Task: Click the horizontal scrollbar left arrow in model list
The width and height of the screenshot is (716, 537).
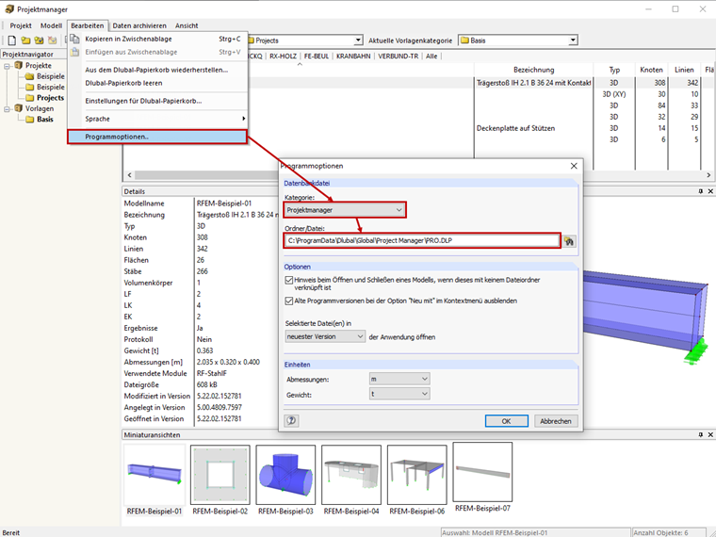Action: pos(129,175)
